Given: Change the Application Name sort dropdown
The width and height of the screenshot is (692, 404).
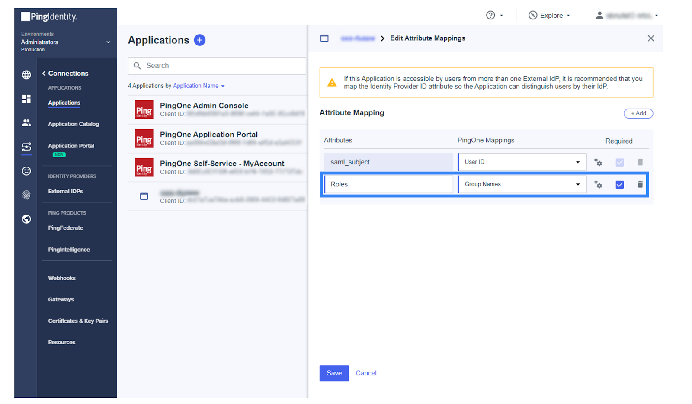Looking at the screenshot, I should [x=199, y=86].
